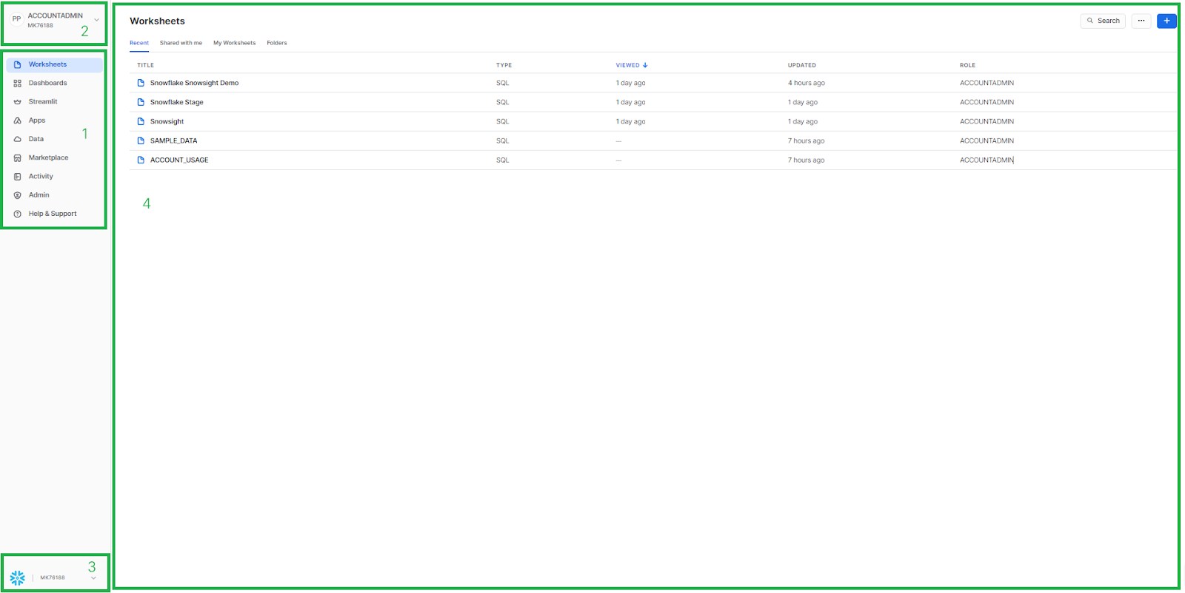Screen dimensions: 1185x593
Task: Click the Help & Support question icon
Action: (x=18, y=214)
